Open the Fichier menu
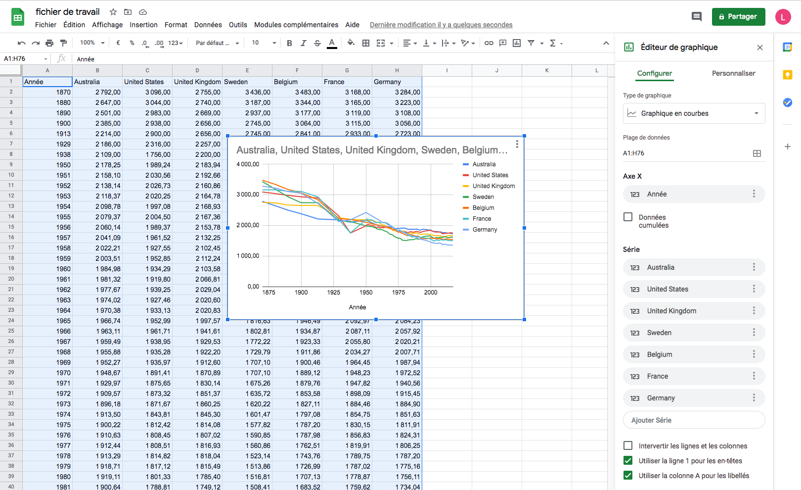 [45, 25]
